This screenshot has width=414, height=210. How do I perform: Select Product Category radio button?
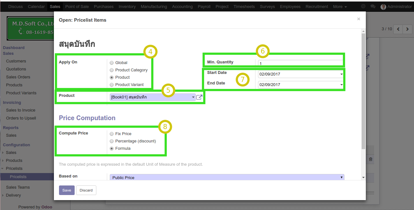pyautogui.click(x=112, y=70)
